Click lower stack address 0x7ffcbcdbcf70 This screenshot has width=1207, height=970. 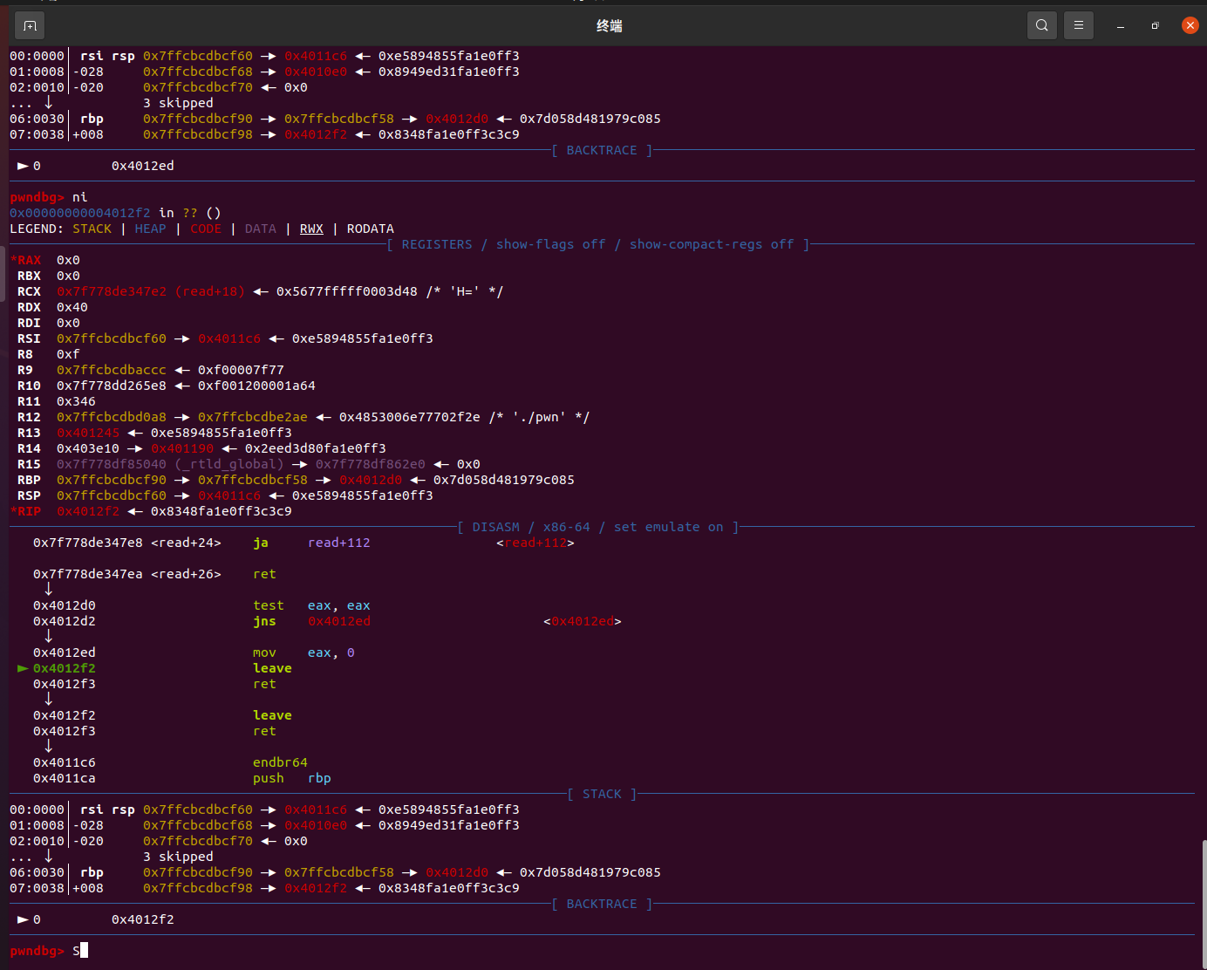tap(198, 841)
